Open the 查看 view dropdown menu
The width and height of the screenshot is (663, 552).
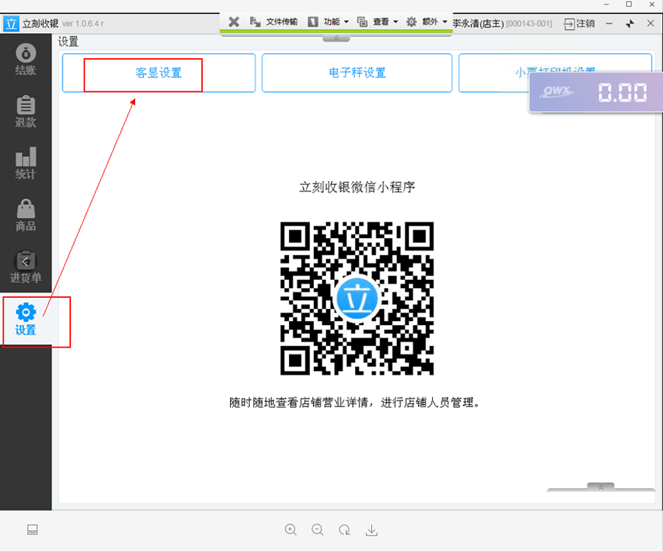378,22
